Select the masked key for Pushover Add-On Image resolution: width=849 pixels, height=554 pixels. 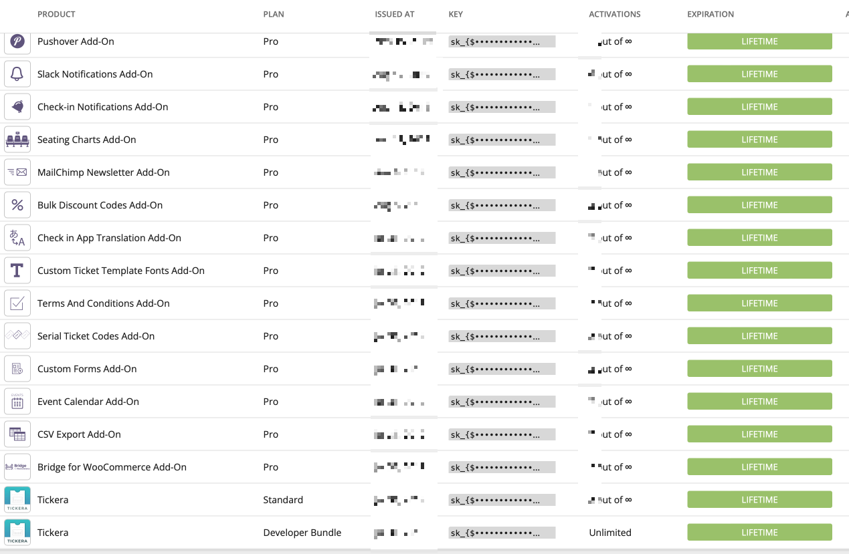click(502, 41)
